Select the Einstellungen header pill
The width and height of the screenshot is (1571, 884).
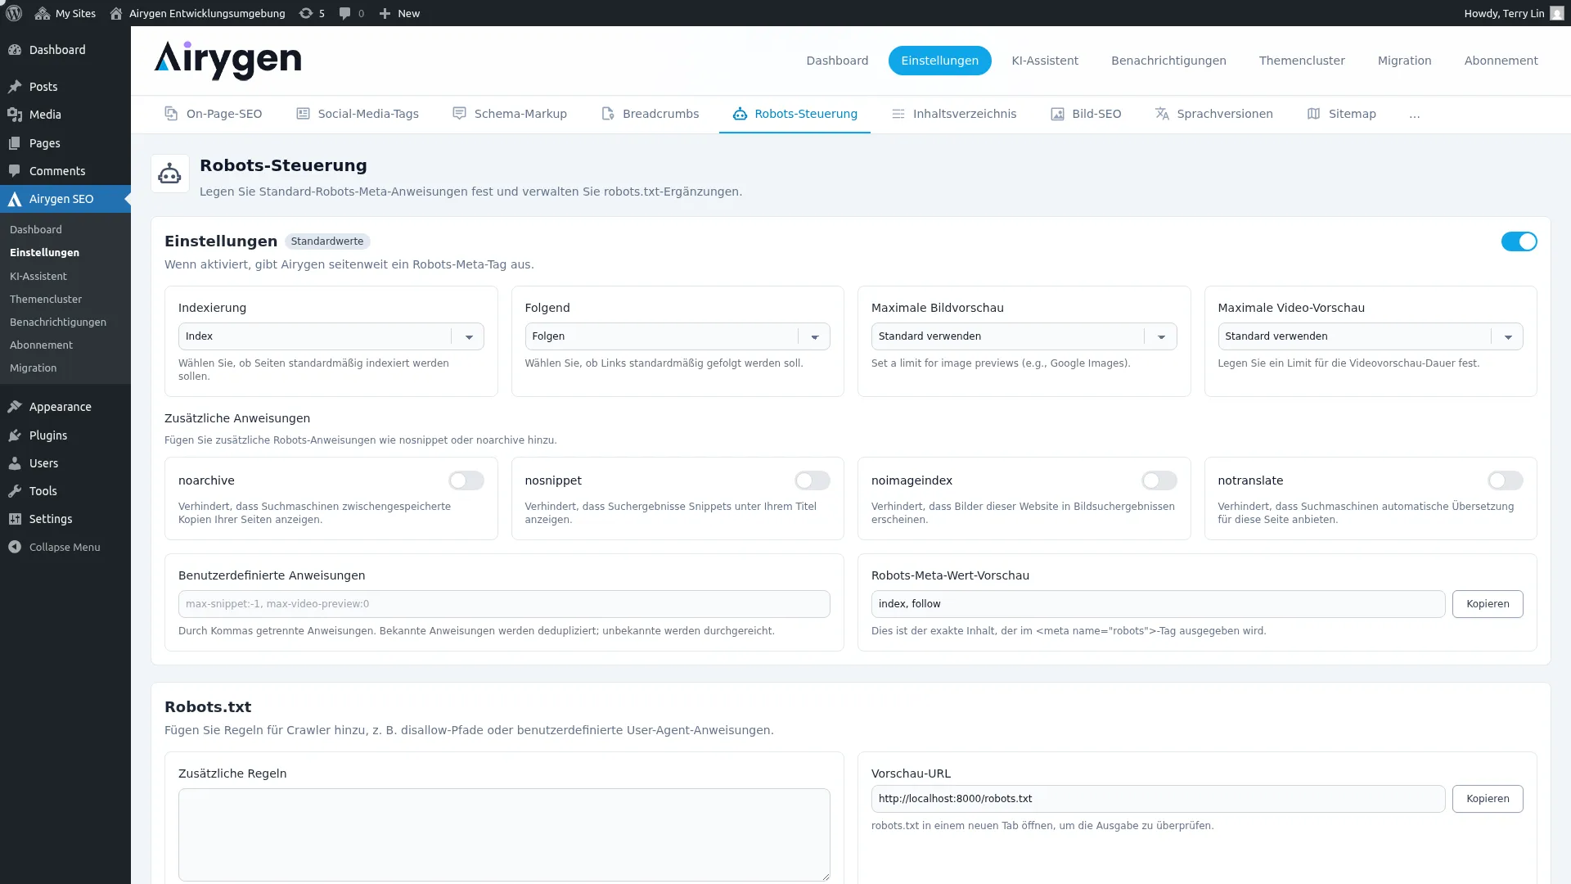click(939, 61)
